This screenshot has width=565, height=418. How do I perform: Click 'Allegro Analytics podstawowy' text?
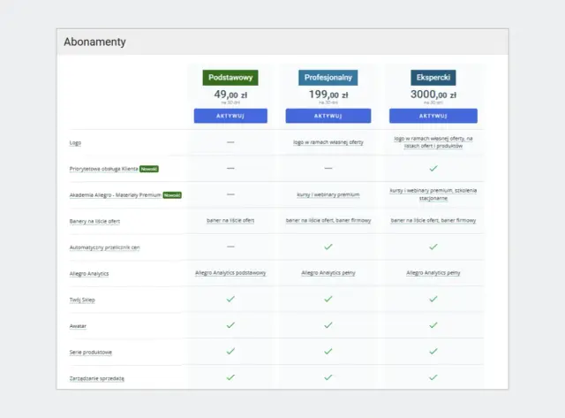pyautogui.click(x=230, y=273)
